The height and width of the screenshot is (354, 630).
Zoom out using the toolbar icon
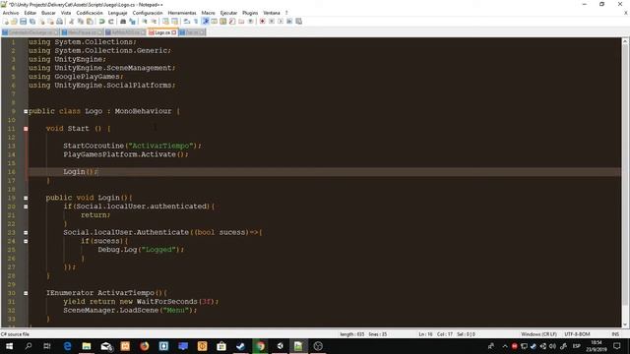pyautogui.click(x=154, y=22)
